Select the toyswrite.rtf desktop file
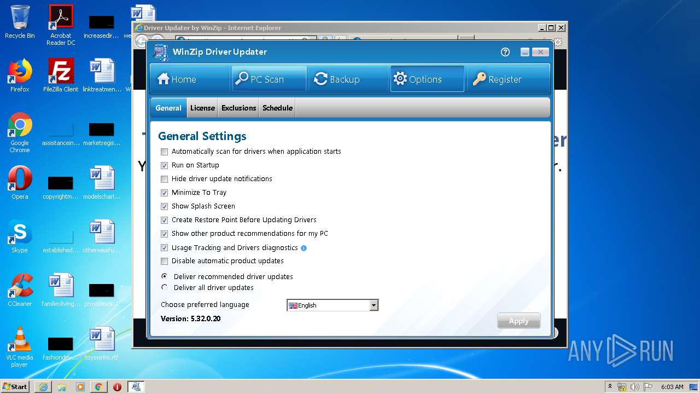Viewport: 700px width, 394px height. point(102,344)
